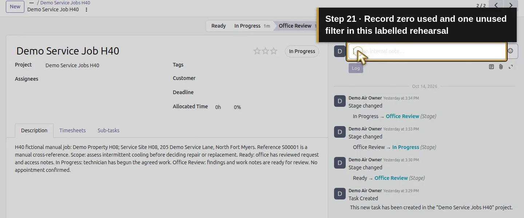Click the Allocated Time 0h value
524x218 pixels.
pos(218,107)
